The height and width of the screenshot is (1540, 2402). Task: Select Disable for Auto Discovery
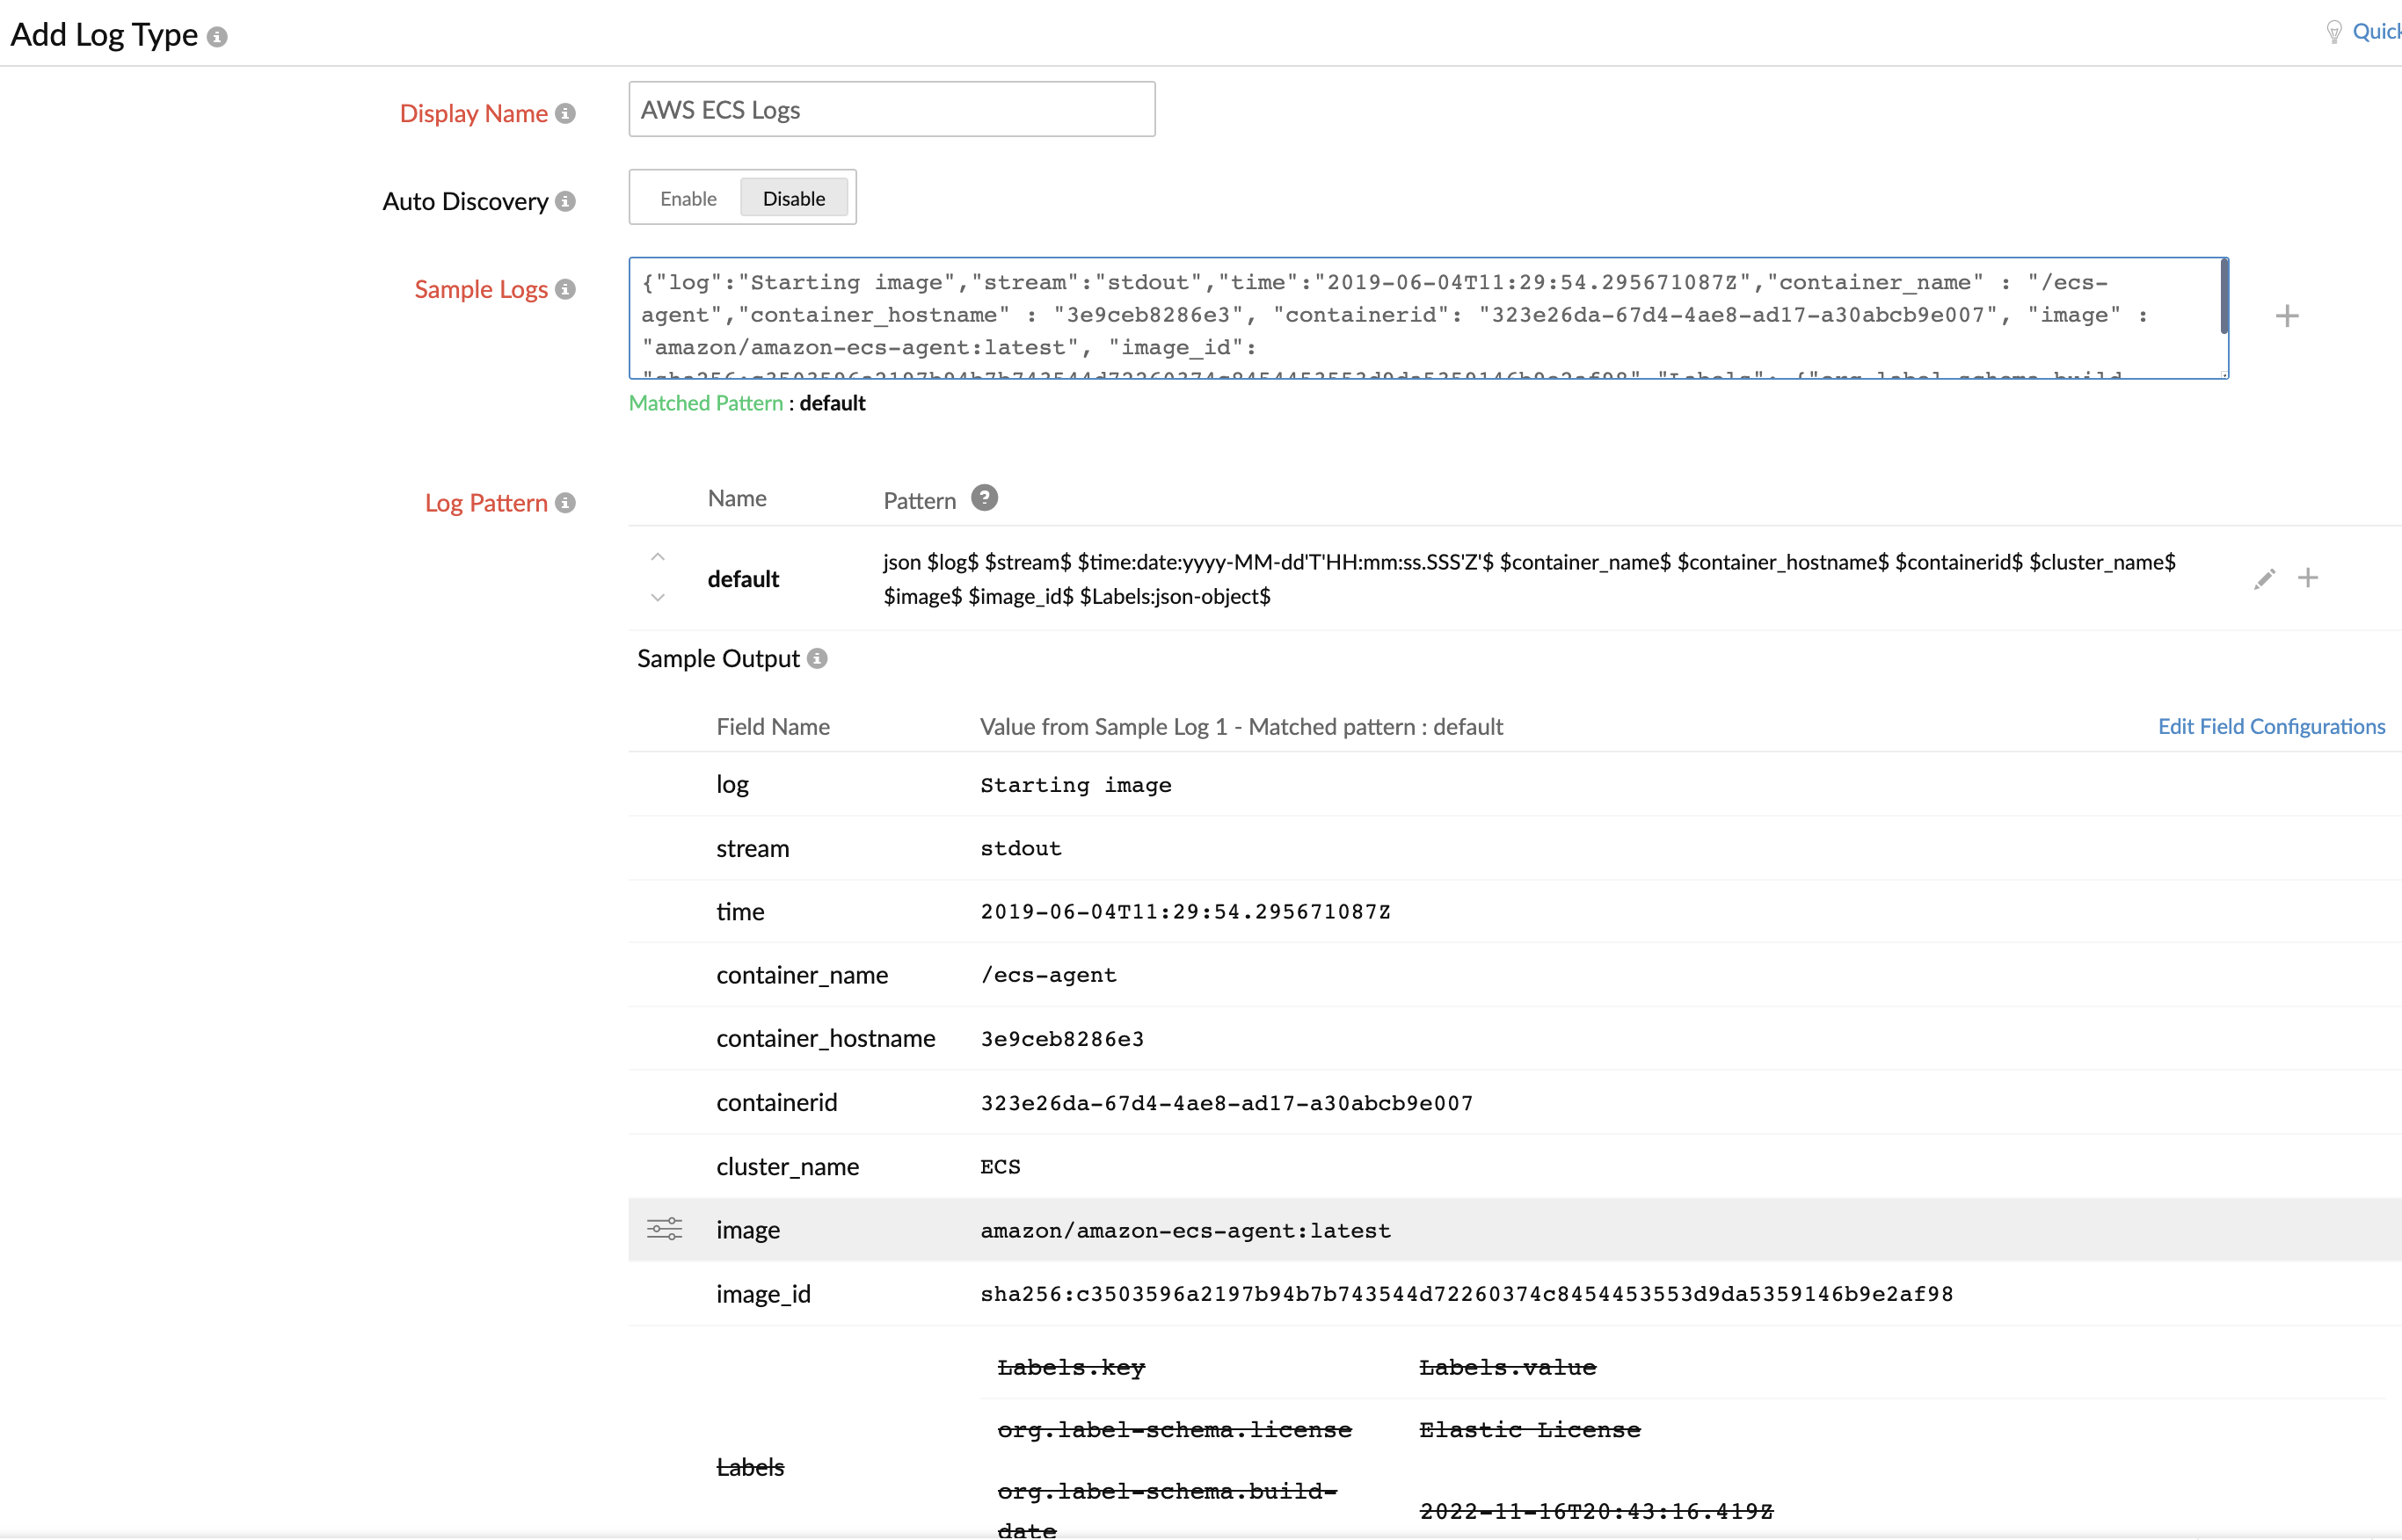(x=794, y=198)
